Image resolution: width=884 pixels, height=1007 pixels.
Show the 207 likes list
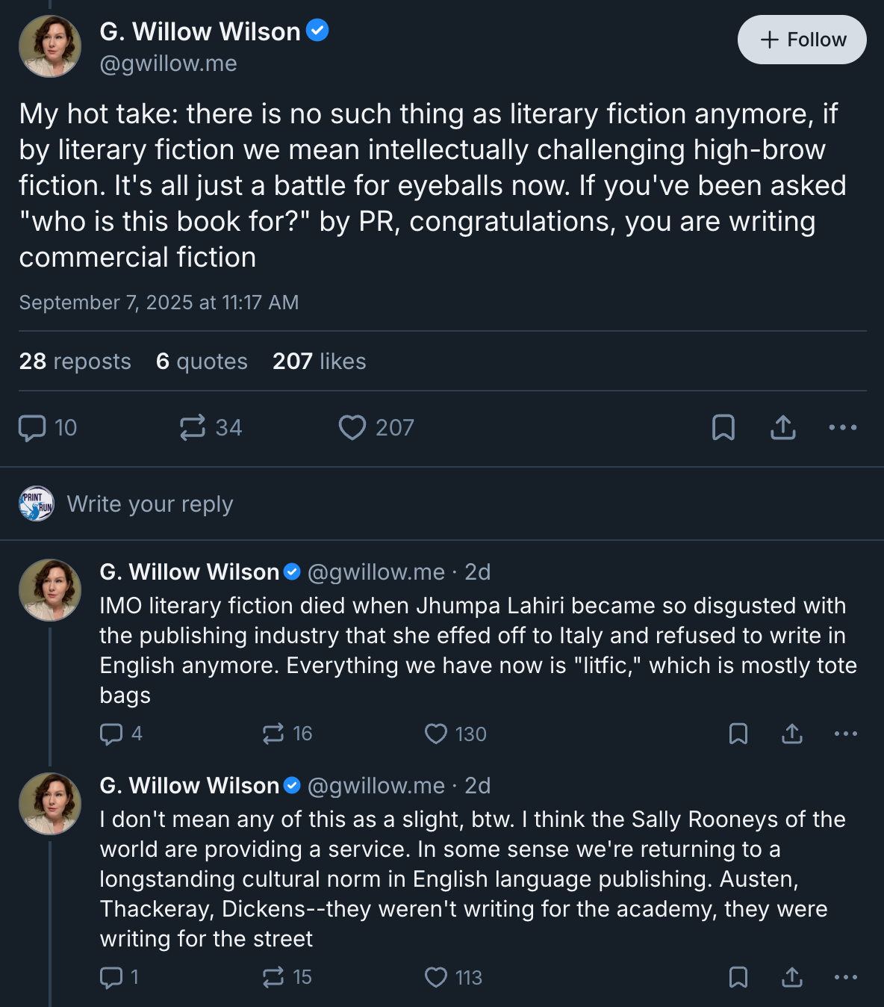point(319,362)
